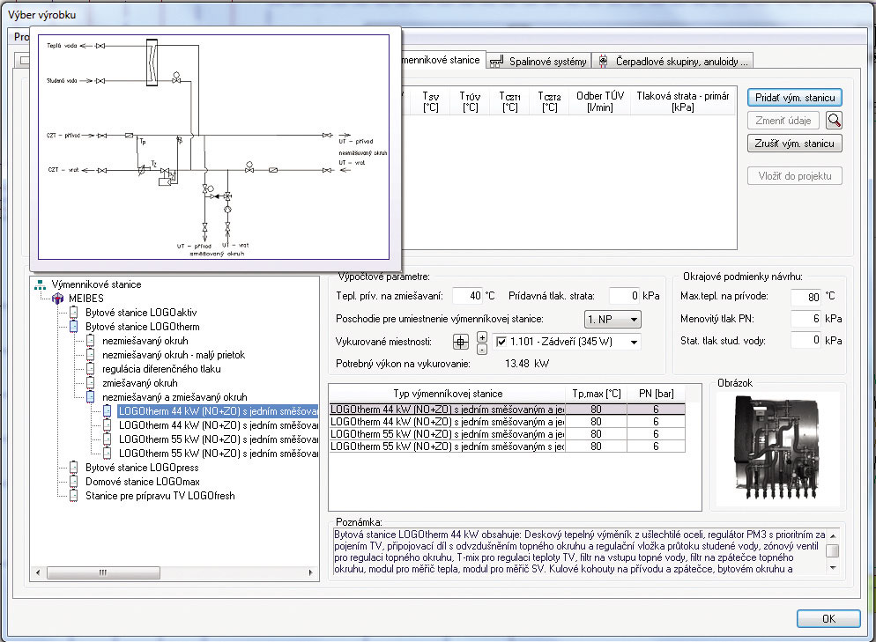Click the Zrušiť vým. stanicu button
Viewport: 876px width, 642px height.
[x=794, y=144]
